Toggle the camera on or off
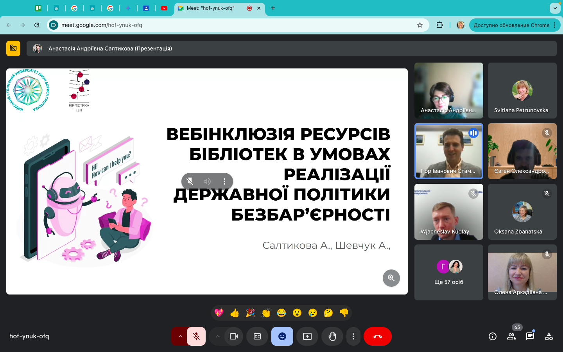Viewport: 563px width, 352px height. coord(234,336)
